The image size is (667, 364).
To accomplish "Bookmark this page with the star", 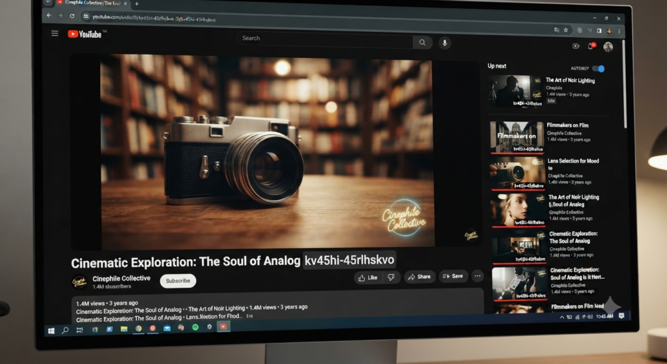I will click(x=566, y=30).
